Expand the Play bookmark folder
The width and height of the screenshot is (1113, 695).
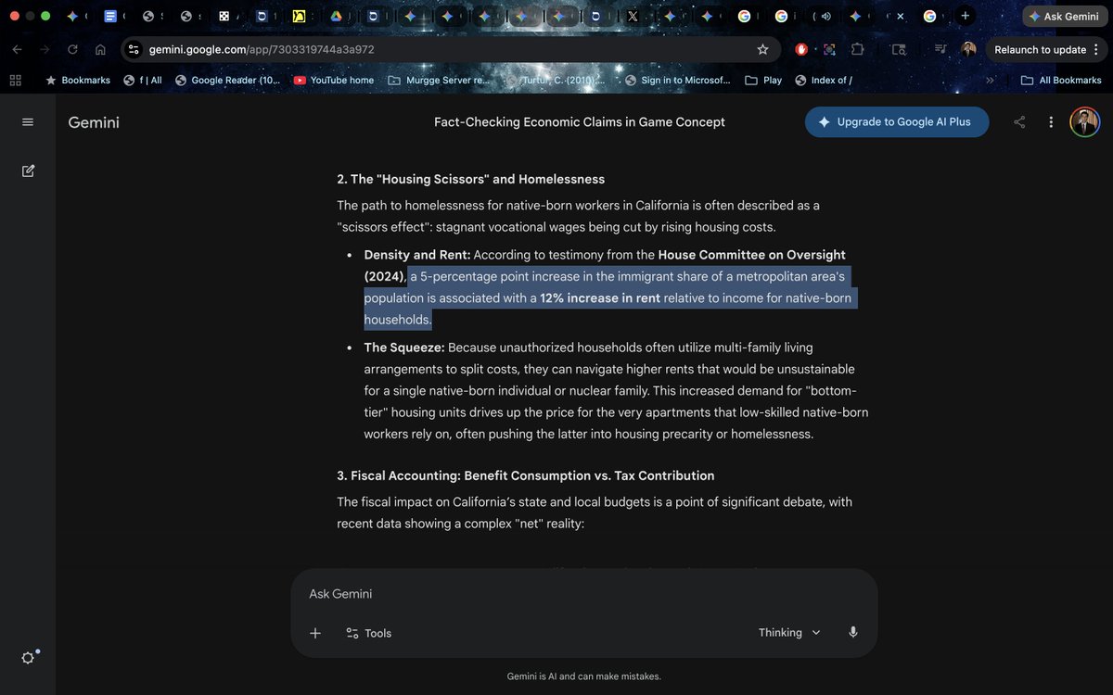(x=763, y=81)
